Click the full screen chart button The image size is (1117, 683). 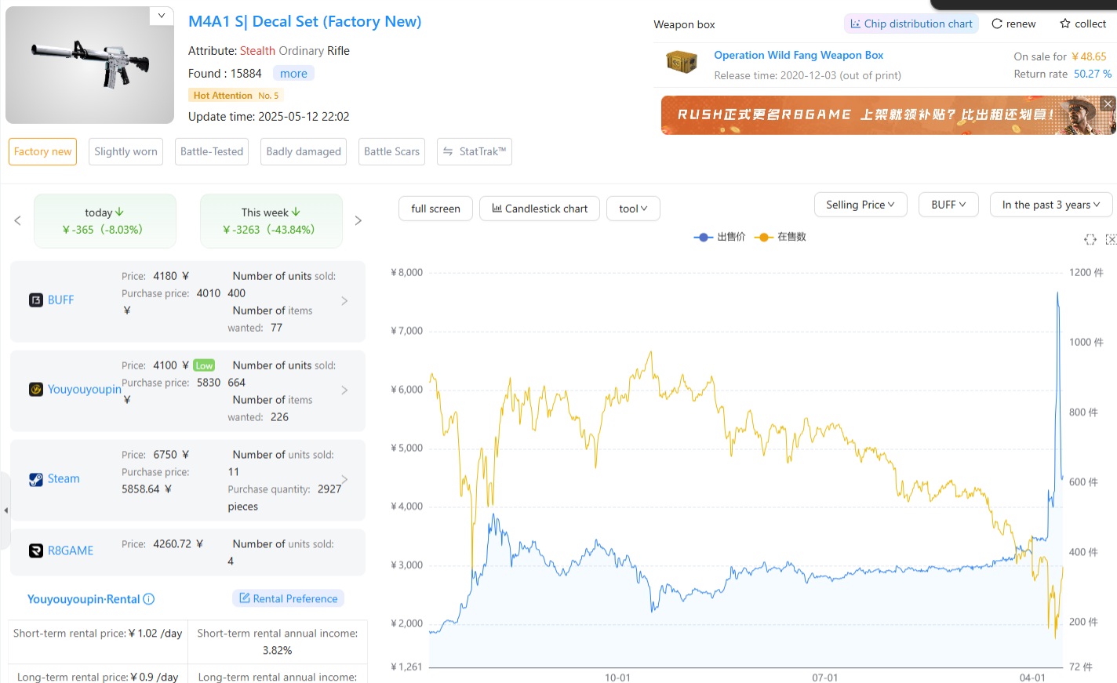435,209
